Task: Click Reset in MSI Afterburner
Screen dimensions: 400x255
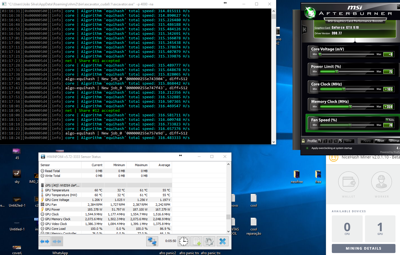Action: coord(381,141)
